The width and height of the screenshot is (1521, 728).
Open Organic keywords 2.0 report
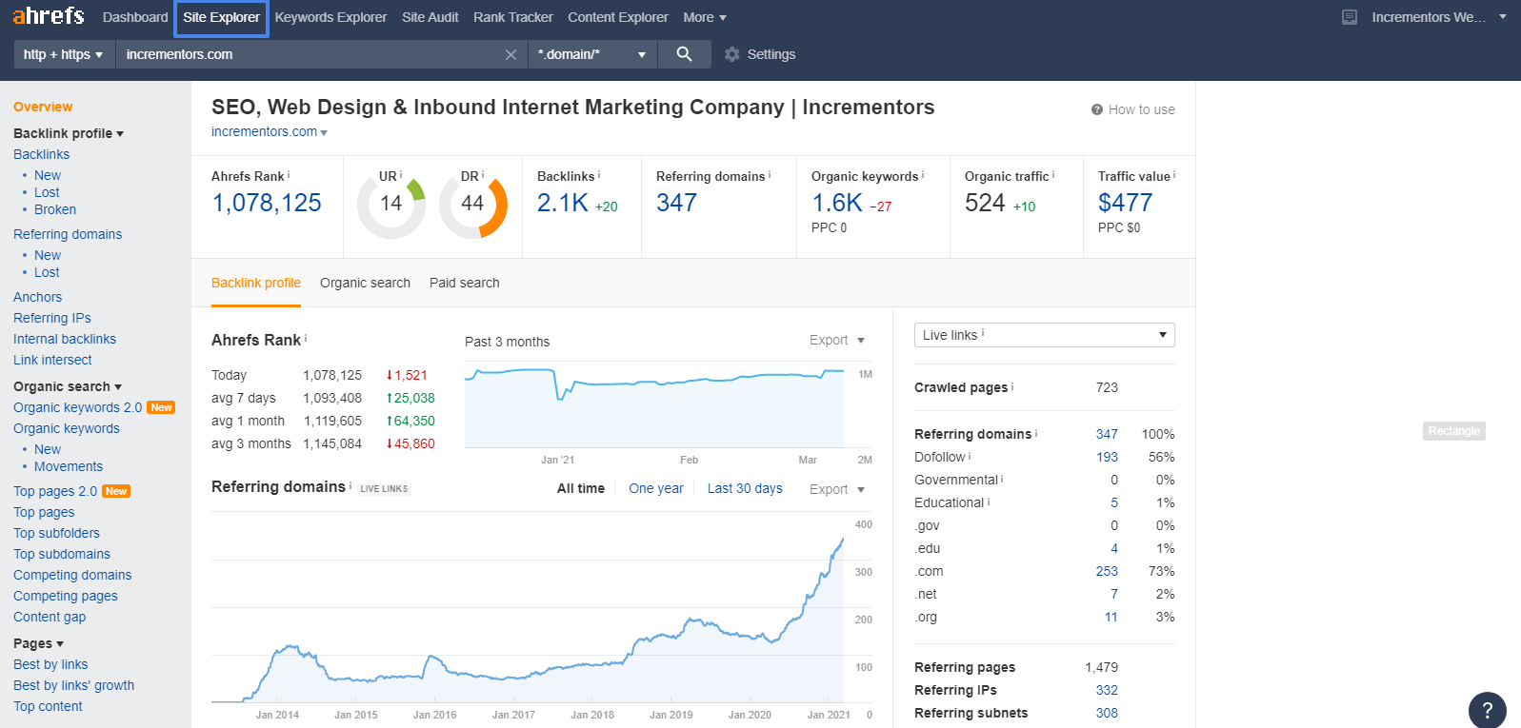(78, 407)
